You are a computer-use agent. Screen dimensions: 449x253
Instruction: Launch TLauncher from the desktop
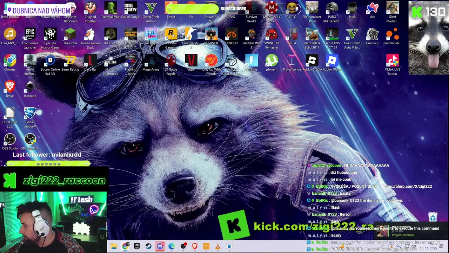(x=70, y=37)
